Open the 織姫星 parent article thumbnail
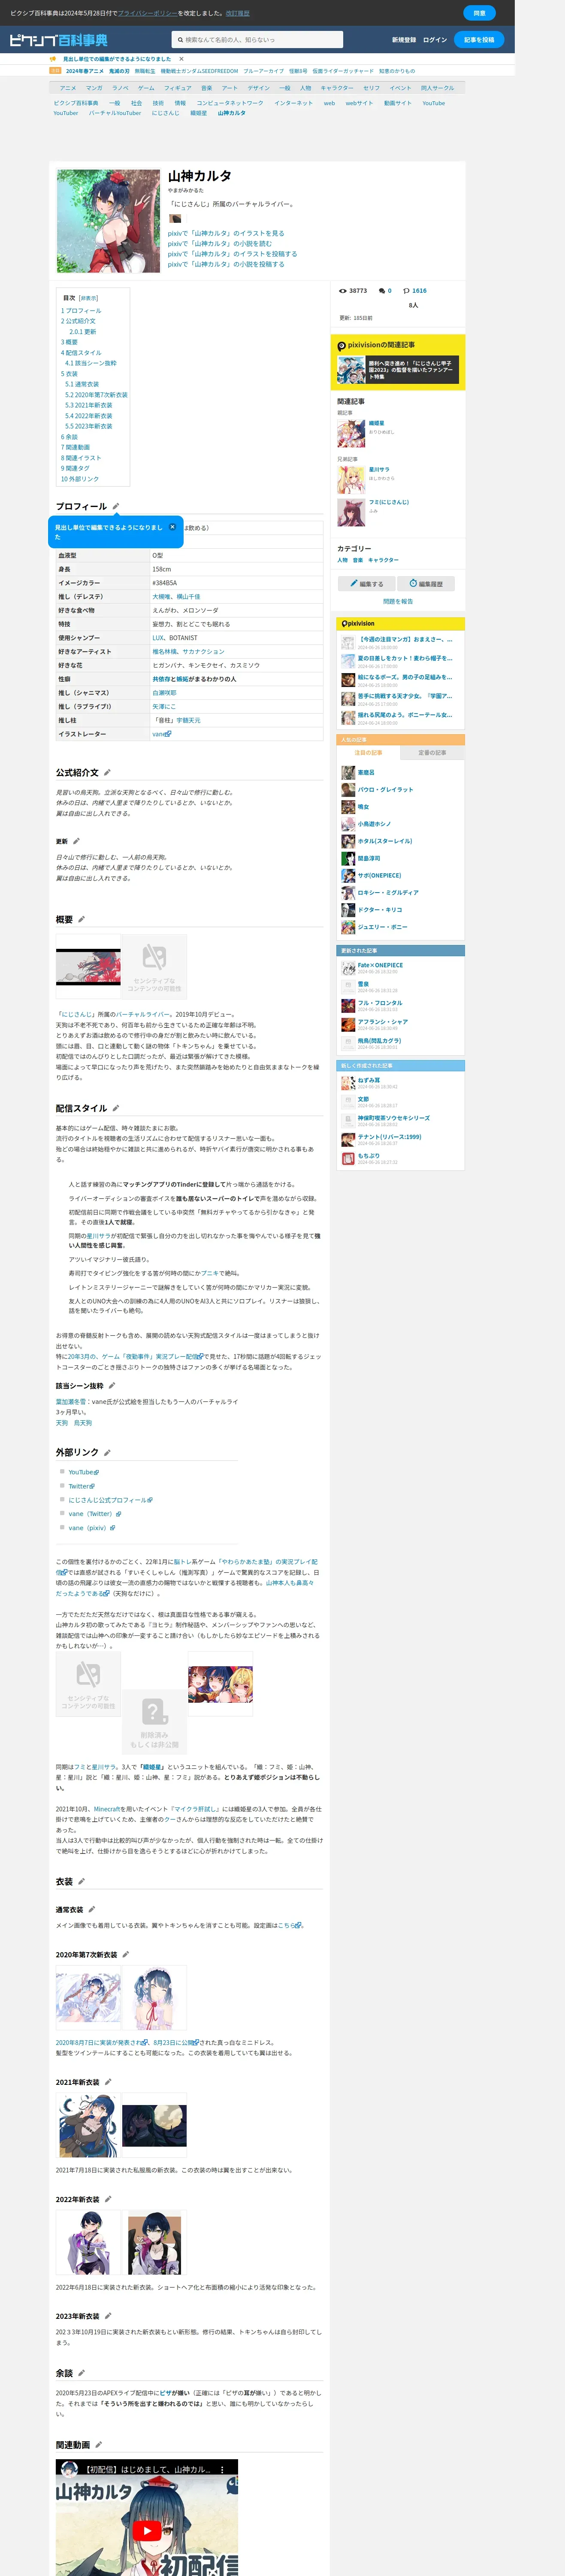The image size is (565, 2576). 351,433
